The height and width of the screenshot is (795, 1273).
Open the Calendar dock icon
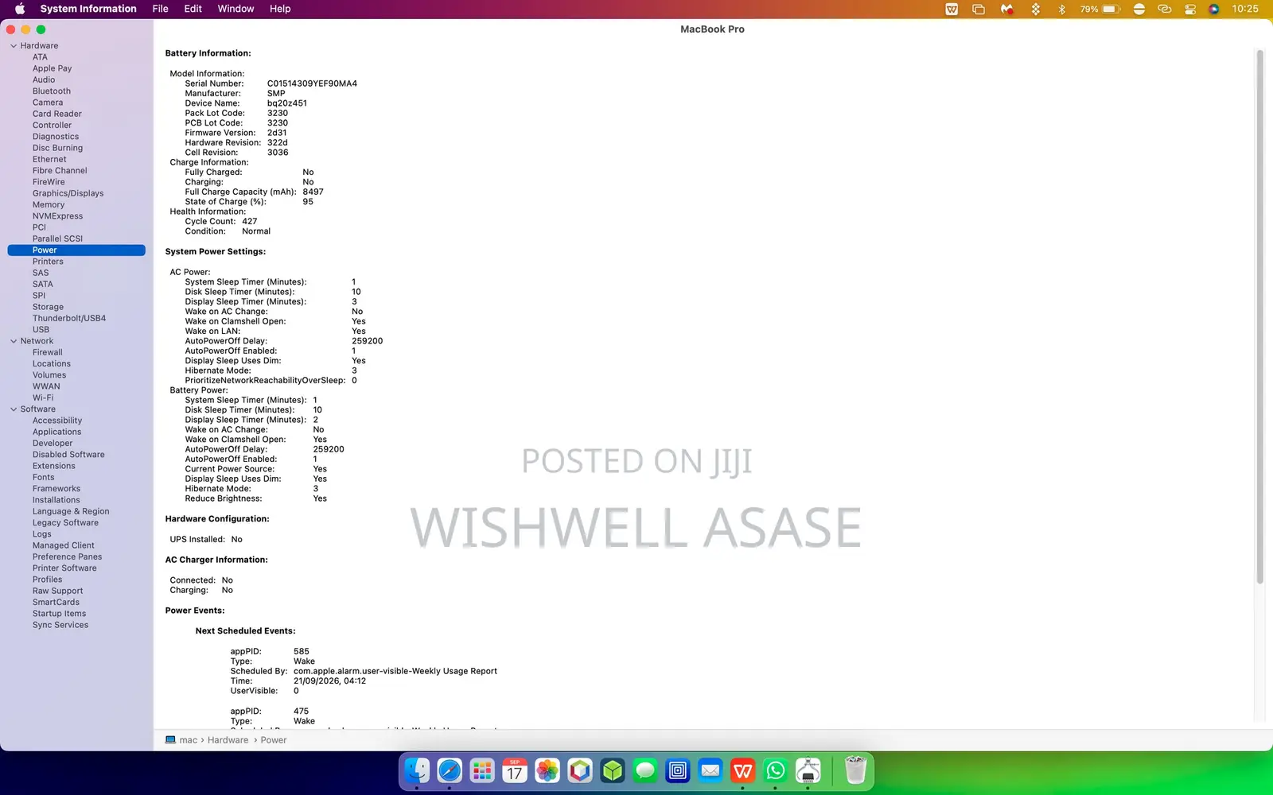pos(515,770)
